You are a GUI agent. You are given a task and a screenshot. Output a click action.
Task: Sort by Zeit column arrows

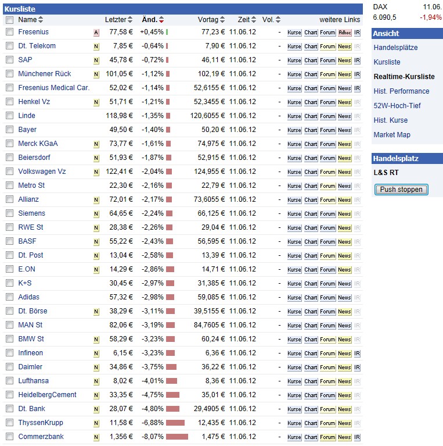coord(254,20)
